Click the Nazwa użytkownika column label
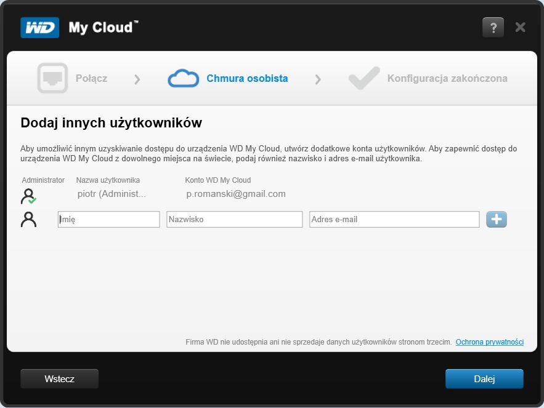Screen dimensions: 544x408 coord(108,180)
